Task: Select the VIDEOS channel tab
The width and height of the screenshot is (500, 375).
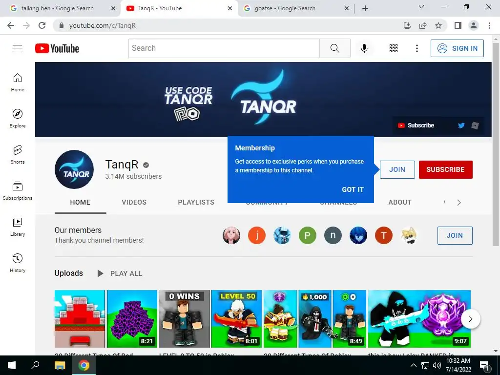Action: tap(134, 202)
